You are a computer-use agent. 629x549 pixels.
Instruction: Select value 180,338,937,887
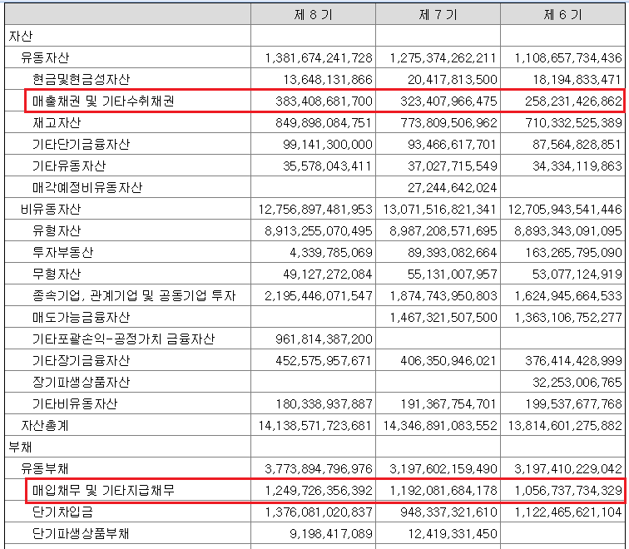[x=324, y=404]
